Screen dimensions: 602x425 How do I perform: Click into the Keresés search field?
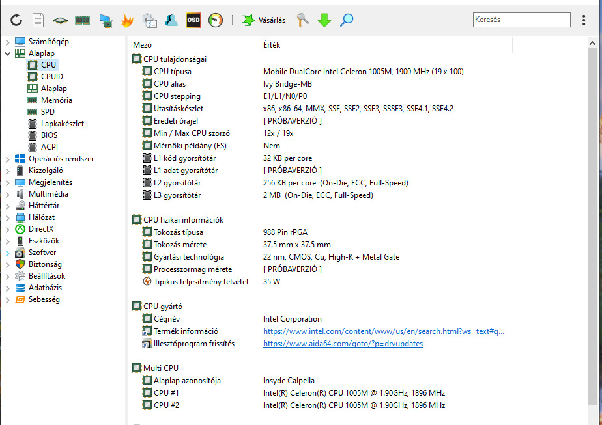(521, 20)
